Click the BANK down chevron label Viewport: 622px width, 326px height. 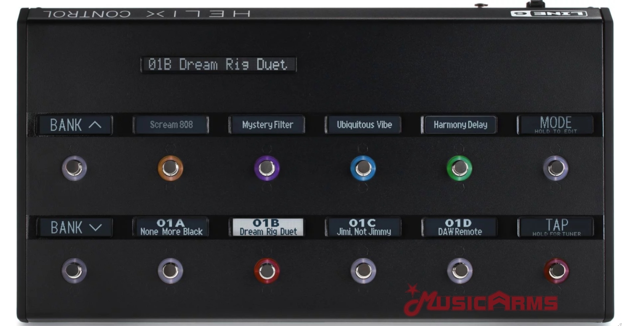tap(75, 228)
